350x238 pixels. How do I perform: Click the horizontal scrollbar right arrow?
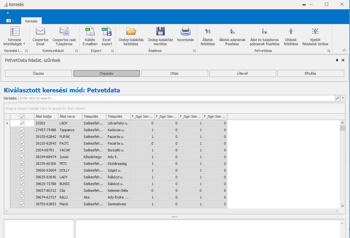point(337,211)
